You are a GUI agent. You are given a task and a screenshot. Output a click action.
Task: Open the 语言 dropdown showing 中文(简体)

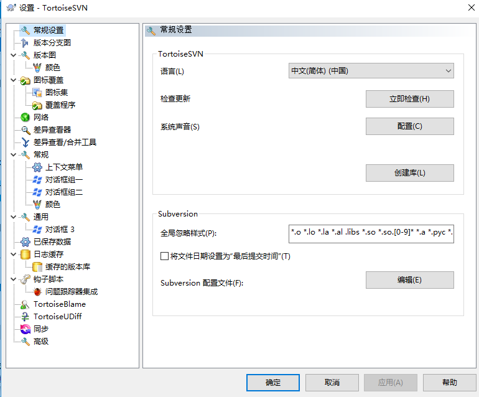[x=371, y=71]
